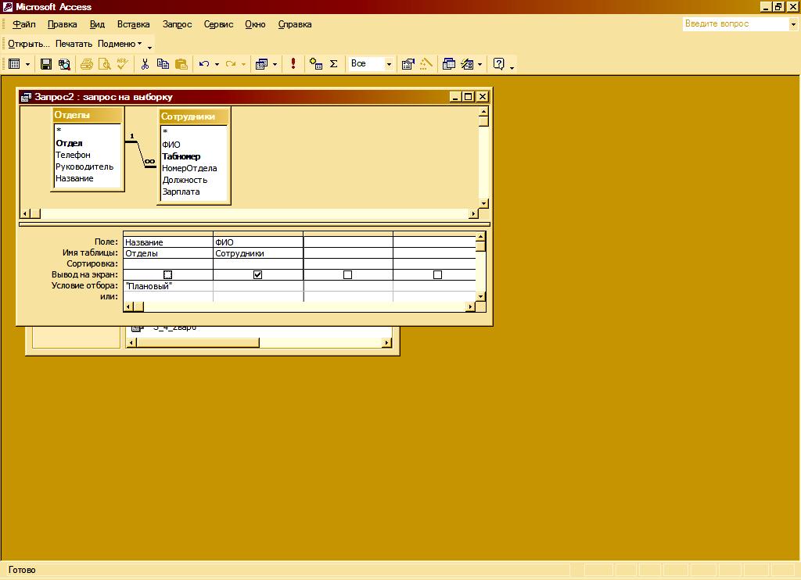This screenshot has height=580, width=801.
Task: Click right arrow of table pane horizontal scrollbar
Action: (x=473, y=213)
